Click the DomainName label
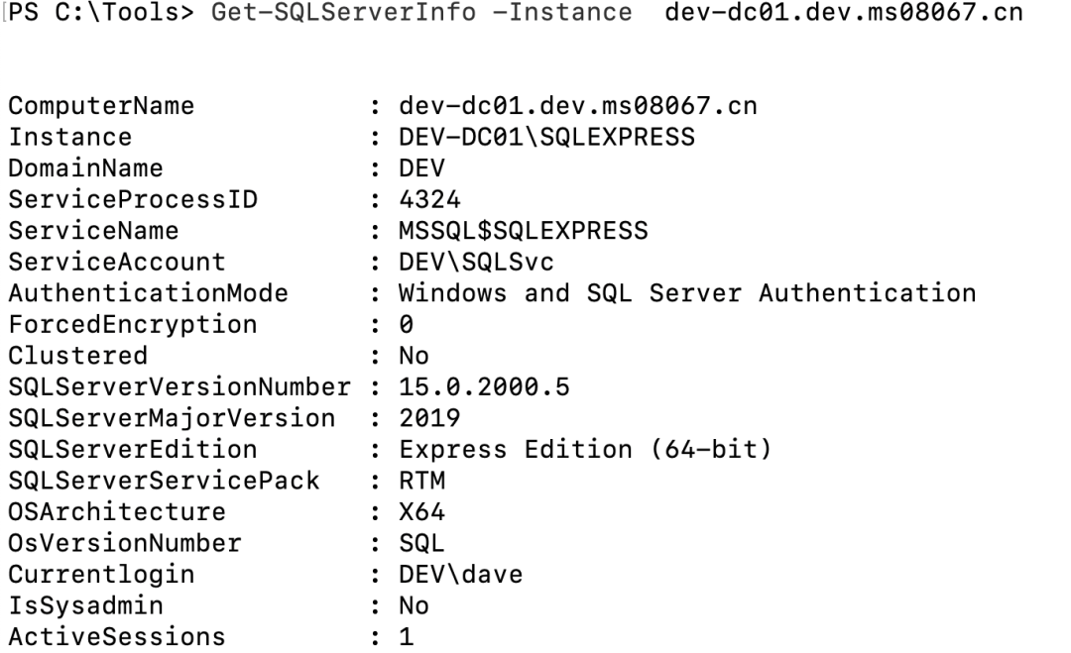This screenshot has height=653, width=1071. click(x=86, y=168)
